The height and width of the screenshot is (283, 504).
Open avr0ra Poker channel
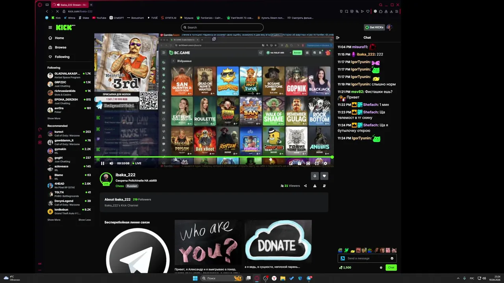point(69,110)
